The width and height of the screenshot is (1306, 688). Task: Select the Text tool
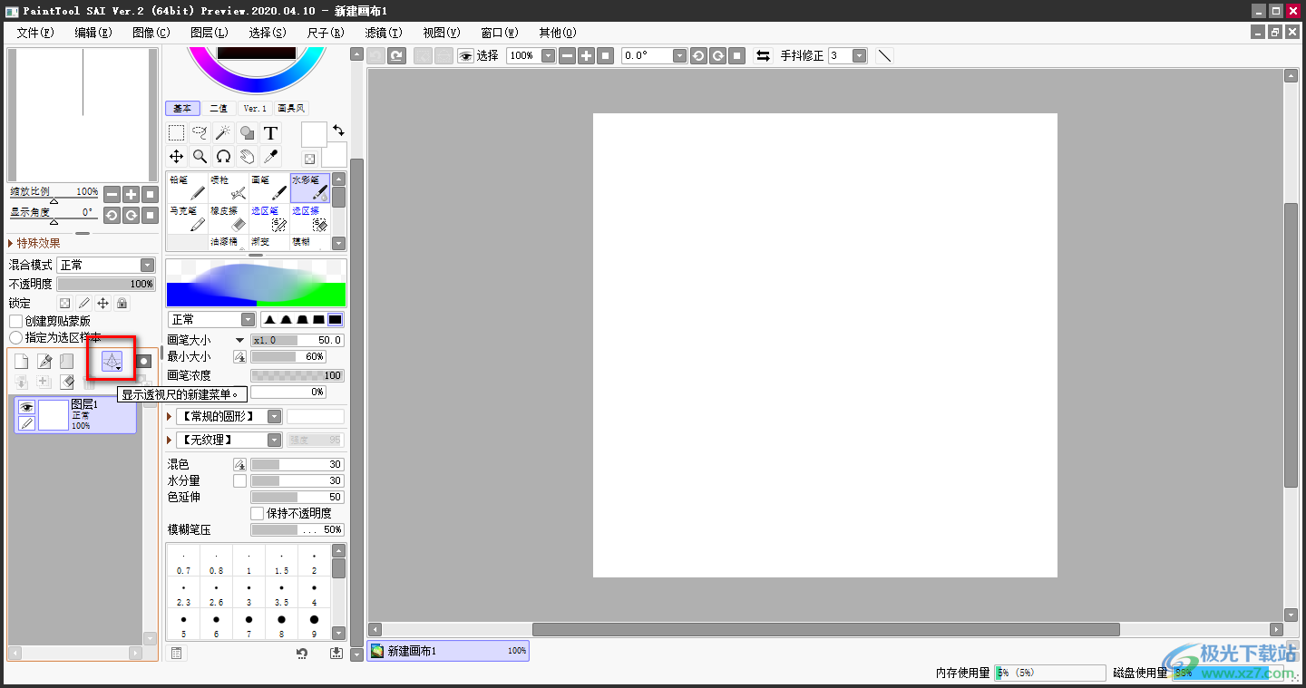[270, 133]
